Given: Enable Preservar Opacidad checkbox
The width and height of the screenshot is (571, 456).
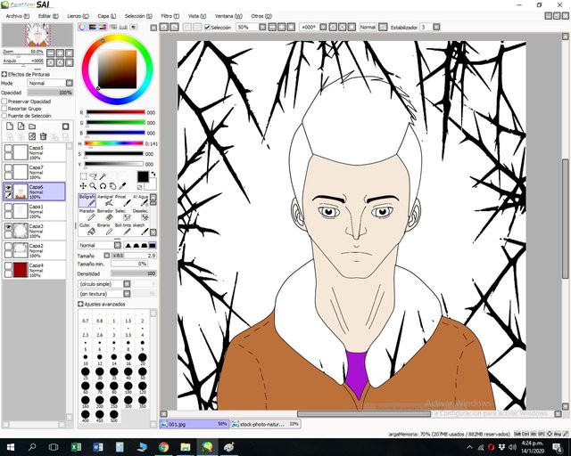Looking at the screenshot, I should point(4,102).
